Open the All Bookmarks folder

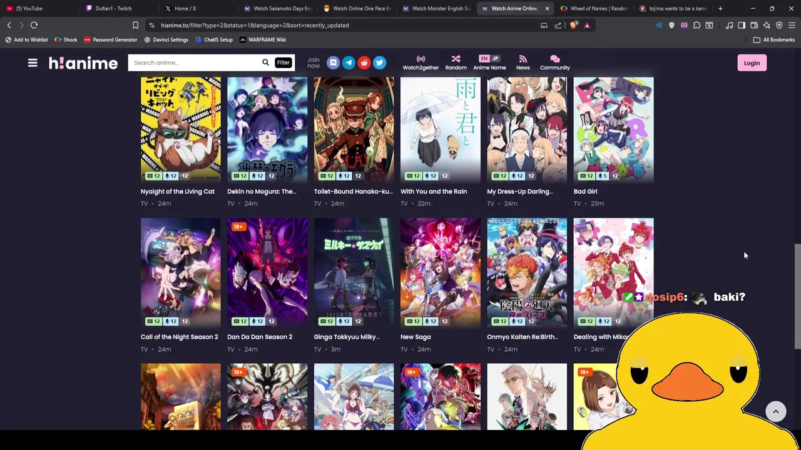click(x=774, y=39)
